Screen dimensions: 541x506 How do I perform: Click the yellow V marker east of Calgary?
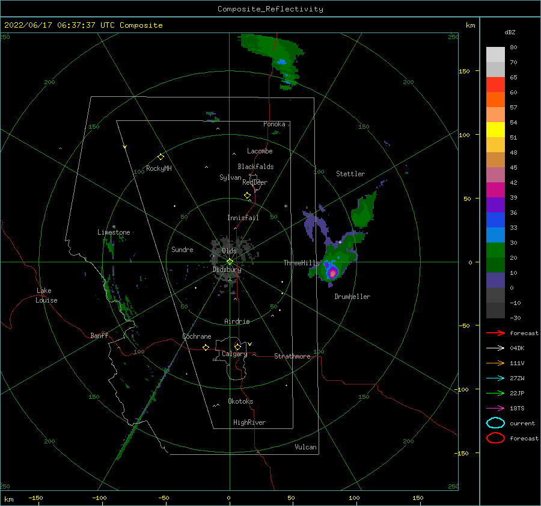pyautogui.click(x=250, y=344)
